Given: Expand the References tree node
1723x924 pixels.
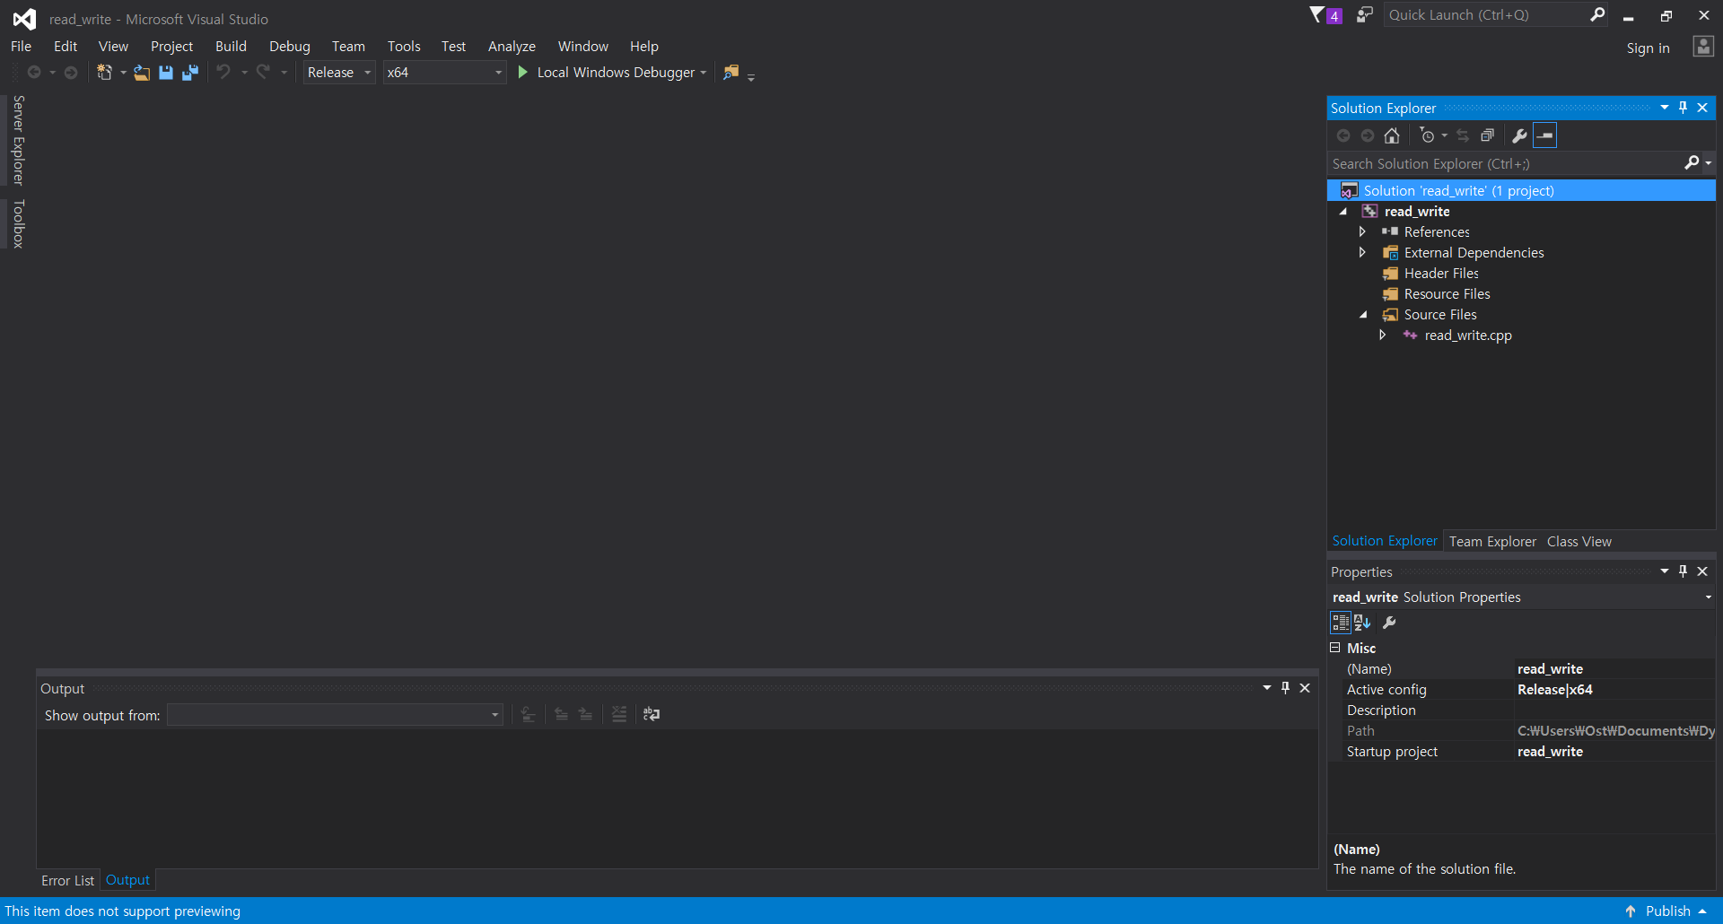Looking at the screenshot, I should coord(1362,232).
